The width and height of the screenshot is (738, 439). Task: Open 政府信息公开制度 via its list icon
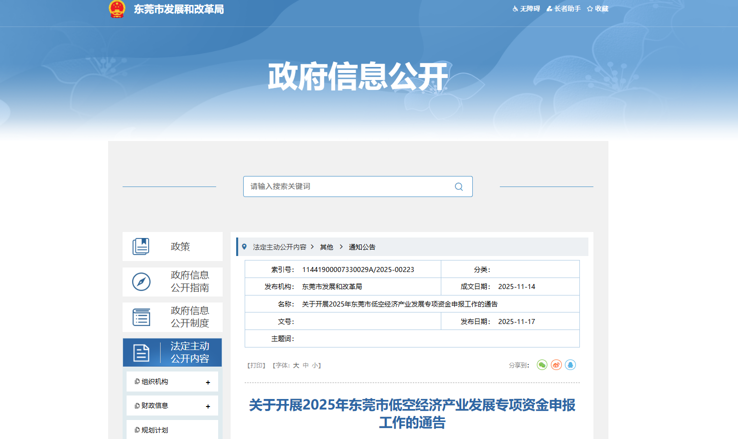(x=142, y=316)
